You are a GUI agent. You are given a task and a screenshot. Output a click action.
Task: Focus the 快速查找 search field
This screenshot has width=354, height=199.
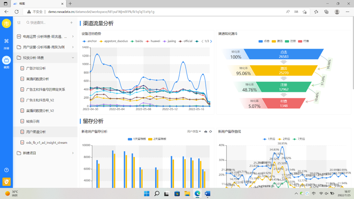(x=46, y=22)
